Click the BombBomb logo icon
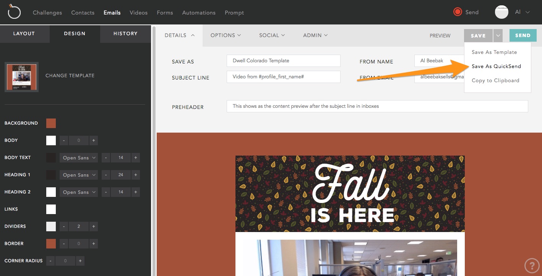 click(x=14, y=12)
